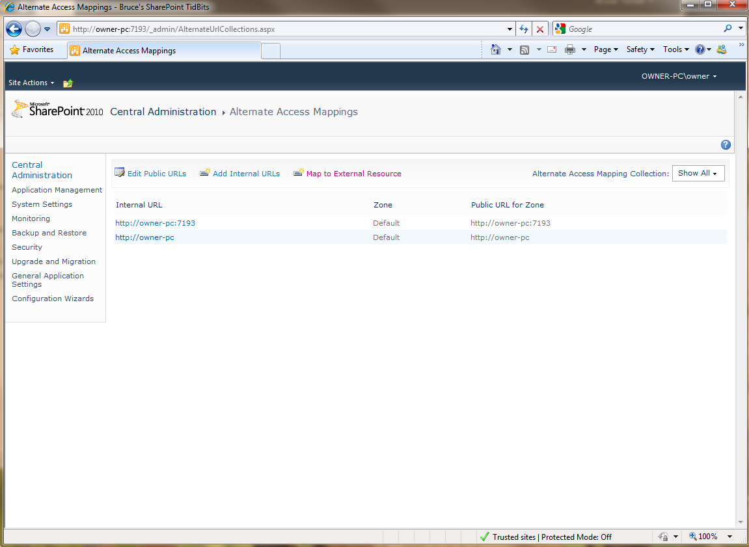Viewport: 749px width, 547px height.
Task: Click the RSS feed icon
Action: [524, 49]
